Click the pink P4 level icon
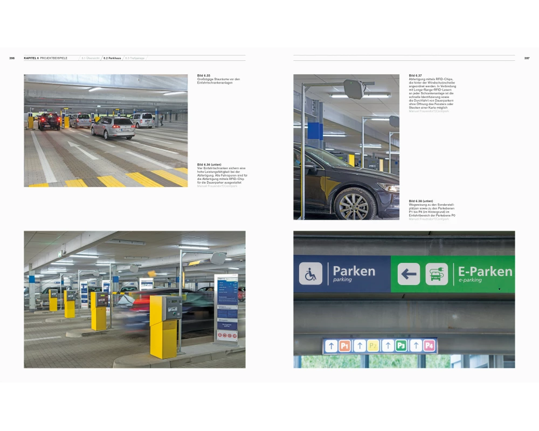This screenshot has height=431, width=539. [x=429, y=346]
